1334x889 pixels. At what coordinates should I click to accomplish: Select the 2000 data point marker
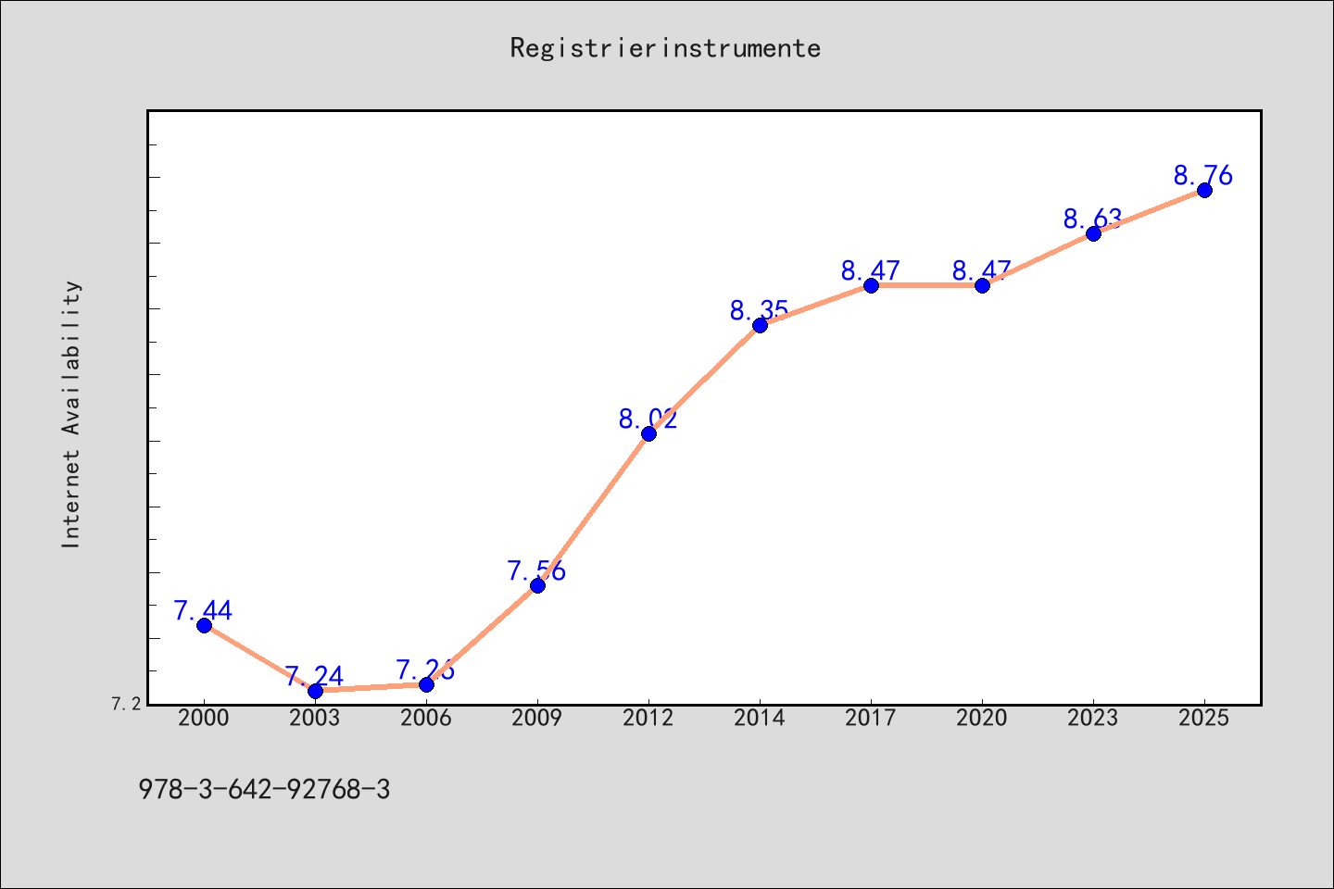(x=204, y=626)
